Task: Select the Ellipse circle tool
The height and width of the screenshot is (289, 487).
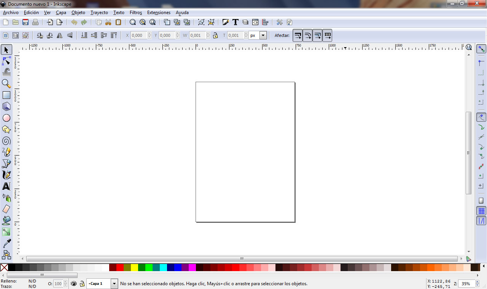Action: tap(6, 118)
